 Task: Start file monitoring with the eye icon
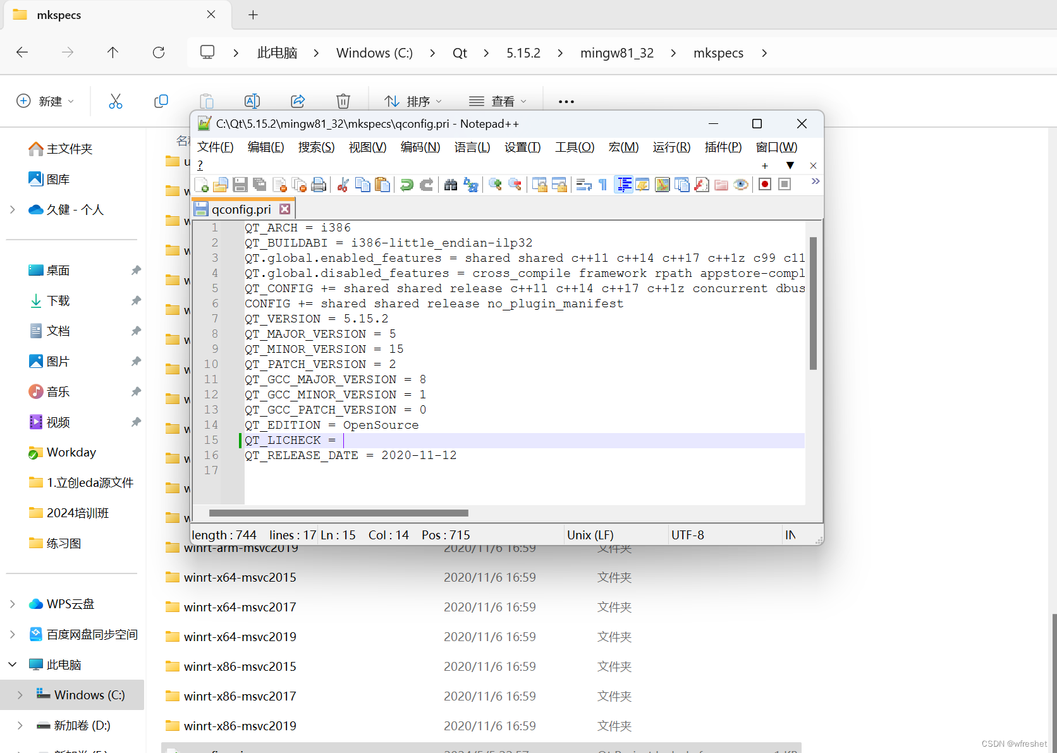pos(740,184)
